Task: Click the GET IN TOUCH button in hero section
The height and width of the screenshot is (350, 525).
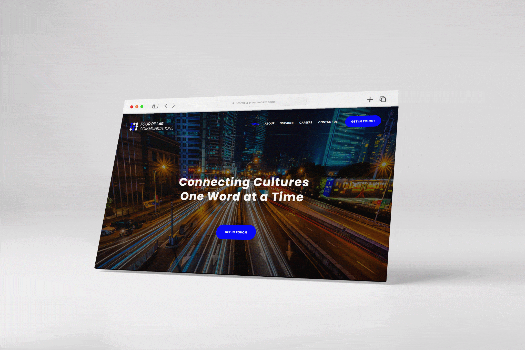Action: [234, 232]
